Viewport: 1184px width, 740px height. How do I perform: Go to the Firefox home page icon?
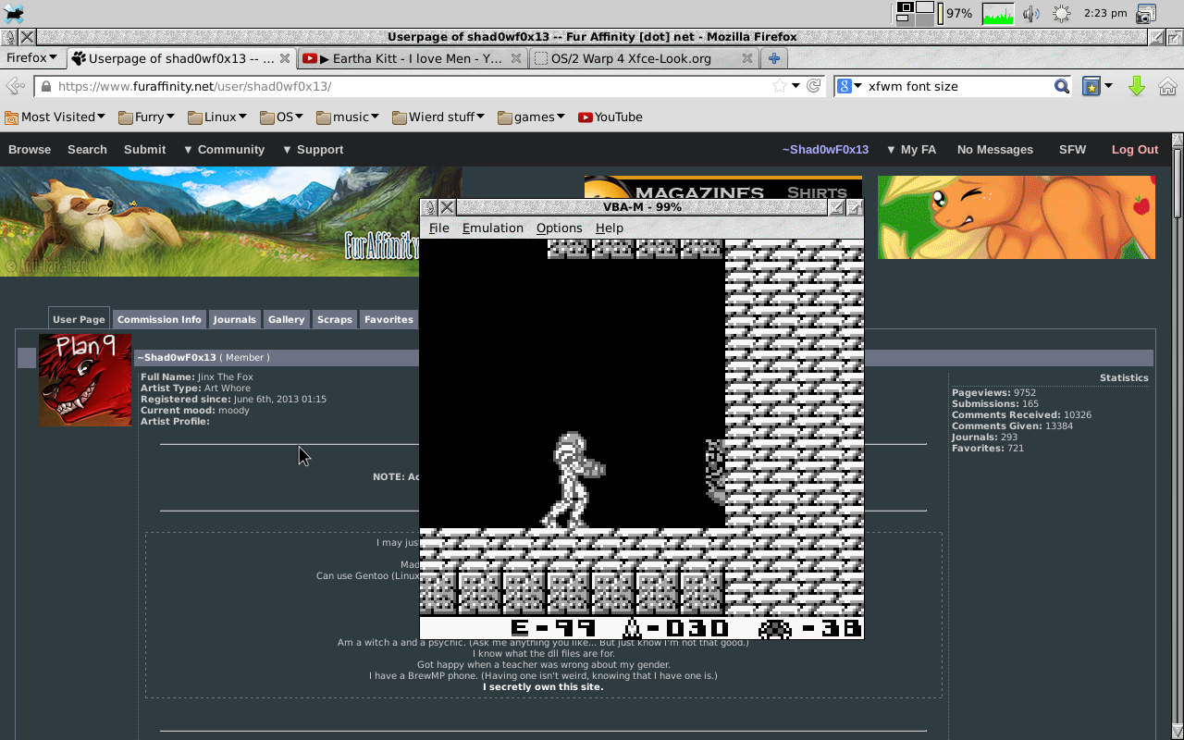tap(1167, 86)
